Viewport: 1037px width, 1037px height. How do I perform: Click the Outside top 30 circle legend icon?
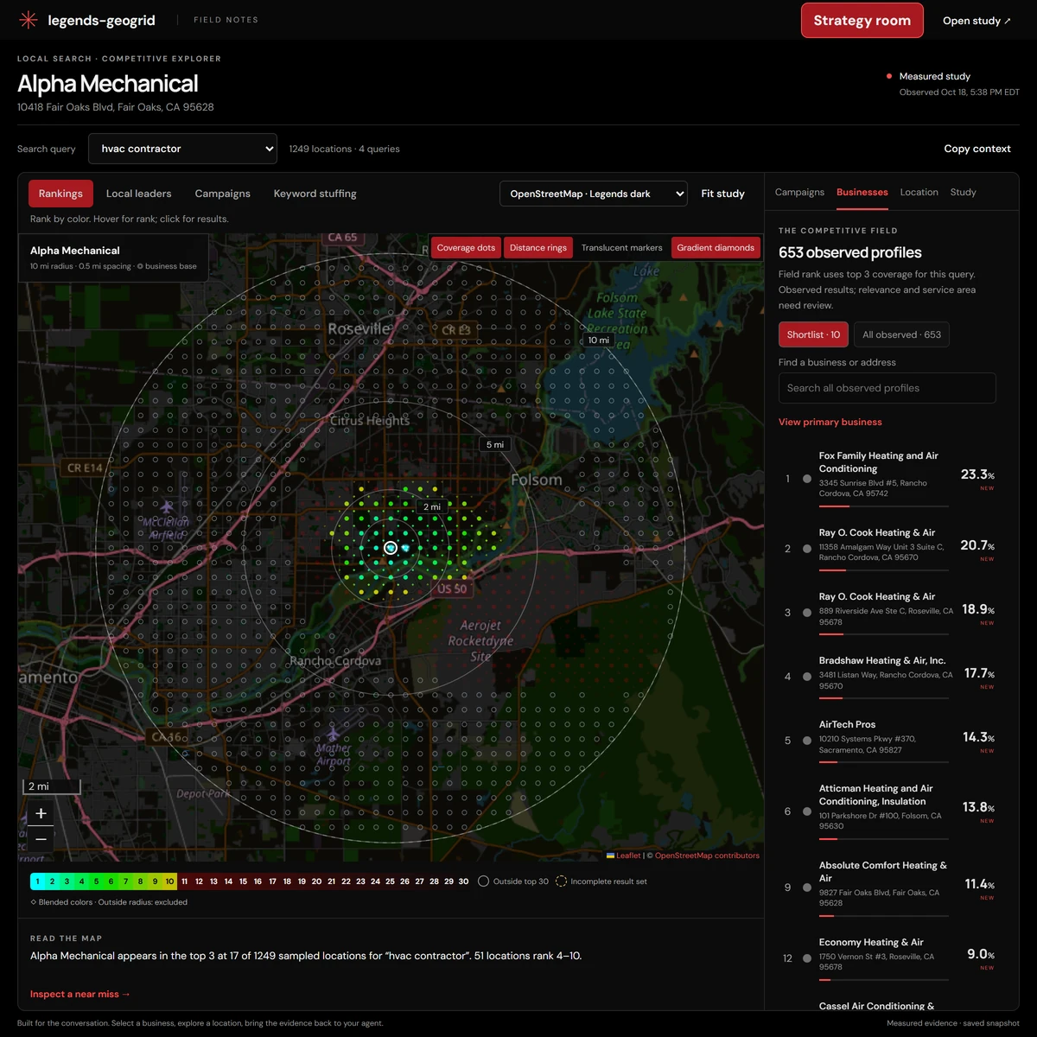tap(483, 881)
